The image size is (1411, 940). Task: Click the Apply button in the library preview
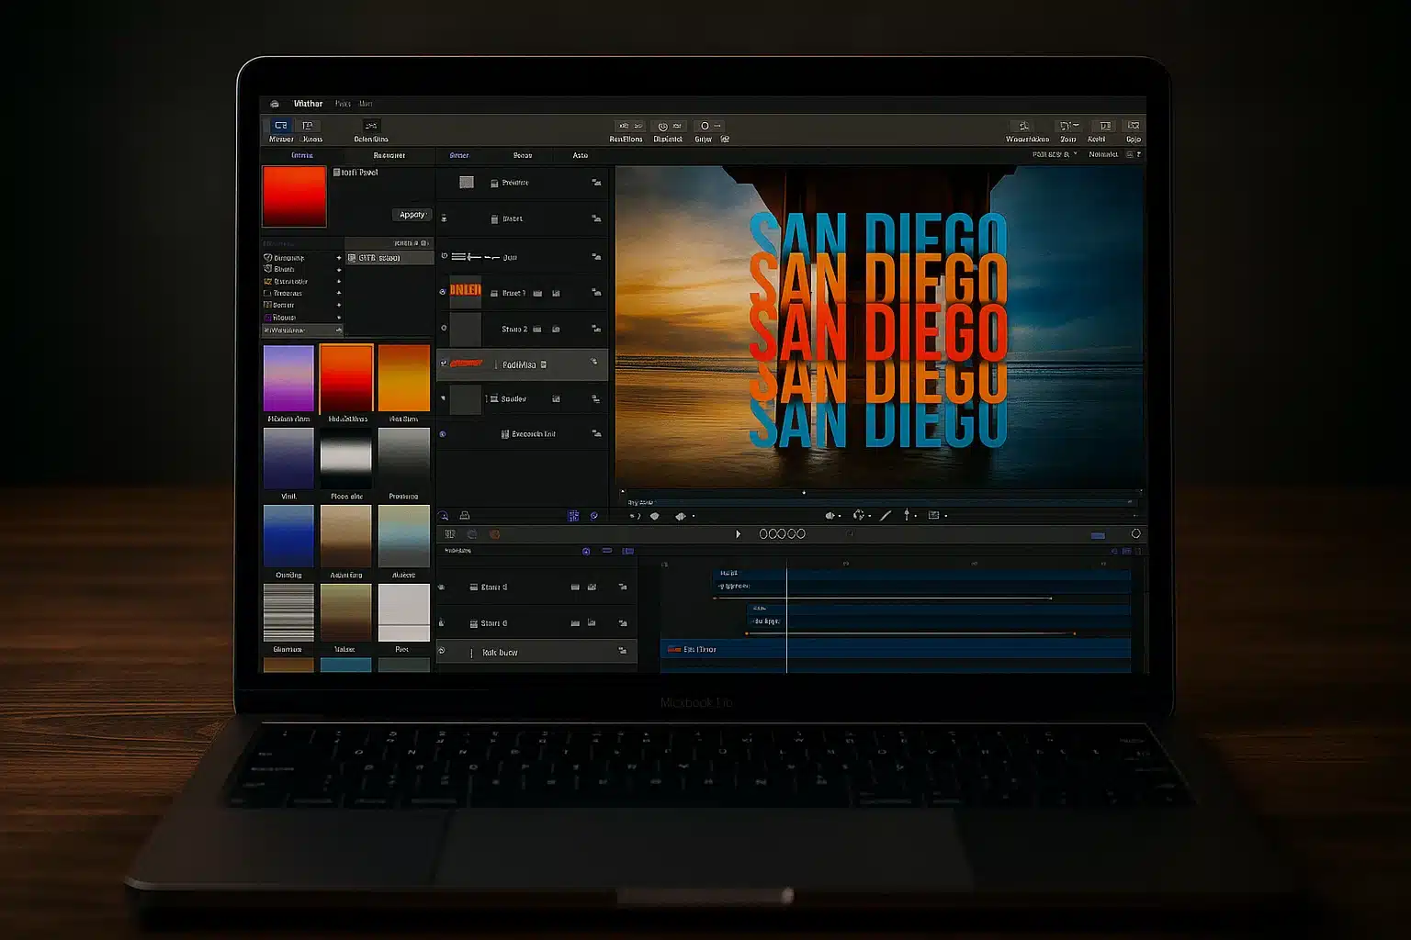[x=412, y=215]
